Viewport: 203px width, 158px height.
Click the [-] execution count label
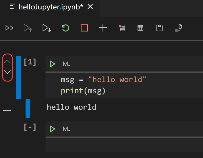tap(30, 127)
